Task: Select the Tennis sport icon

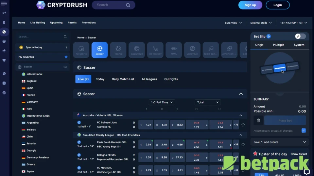Action: pyautogui.click(x=118, y=50)
